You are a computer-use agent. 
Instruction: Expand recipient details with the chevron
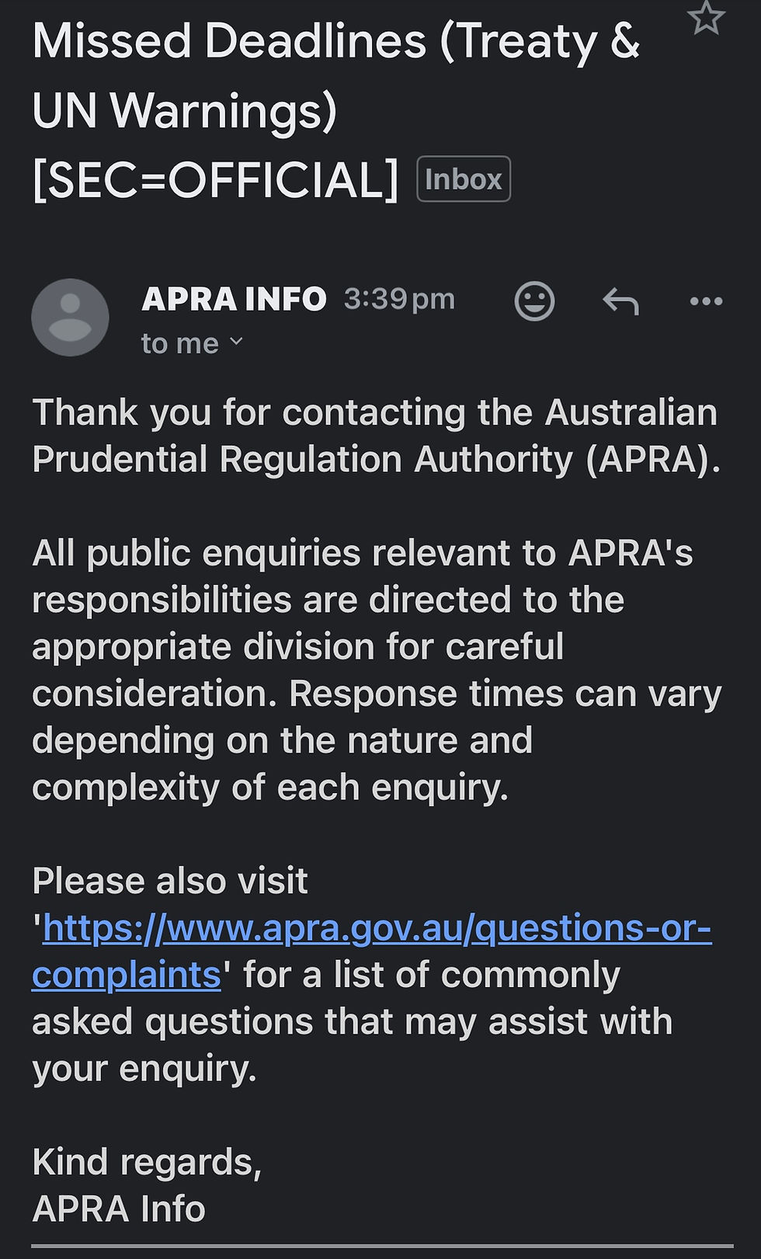tap(237, 342)
